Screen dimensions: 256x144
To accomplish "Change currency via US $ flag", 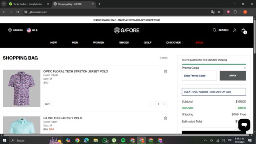I will (32, 30).
